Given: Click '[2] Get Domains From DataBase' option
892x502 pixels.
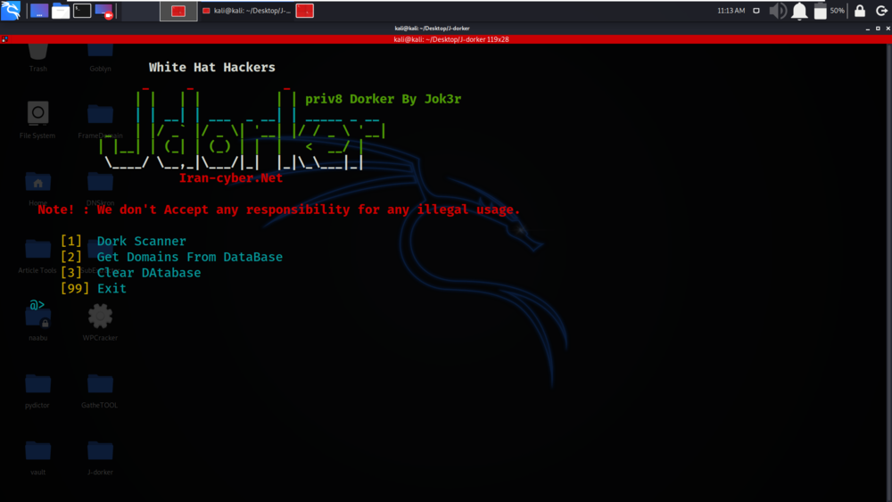Looking at the screenshot, I should pyautogui.click(x=171, y=257).
